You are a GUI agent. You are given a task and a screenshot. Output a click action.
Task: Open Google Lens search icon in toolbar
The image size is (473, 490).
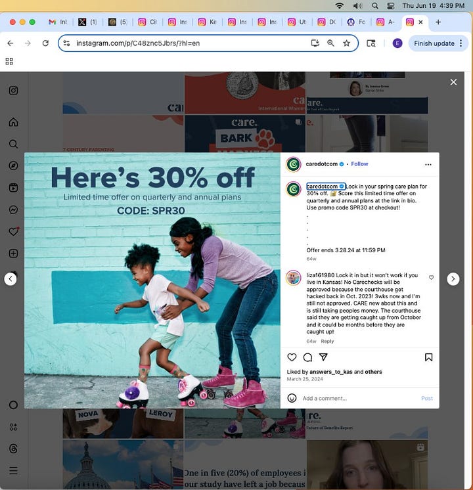tap(371, 43)
